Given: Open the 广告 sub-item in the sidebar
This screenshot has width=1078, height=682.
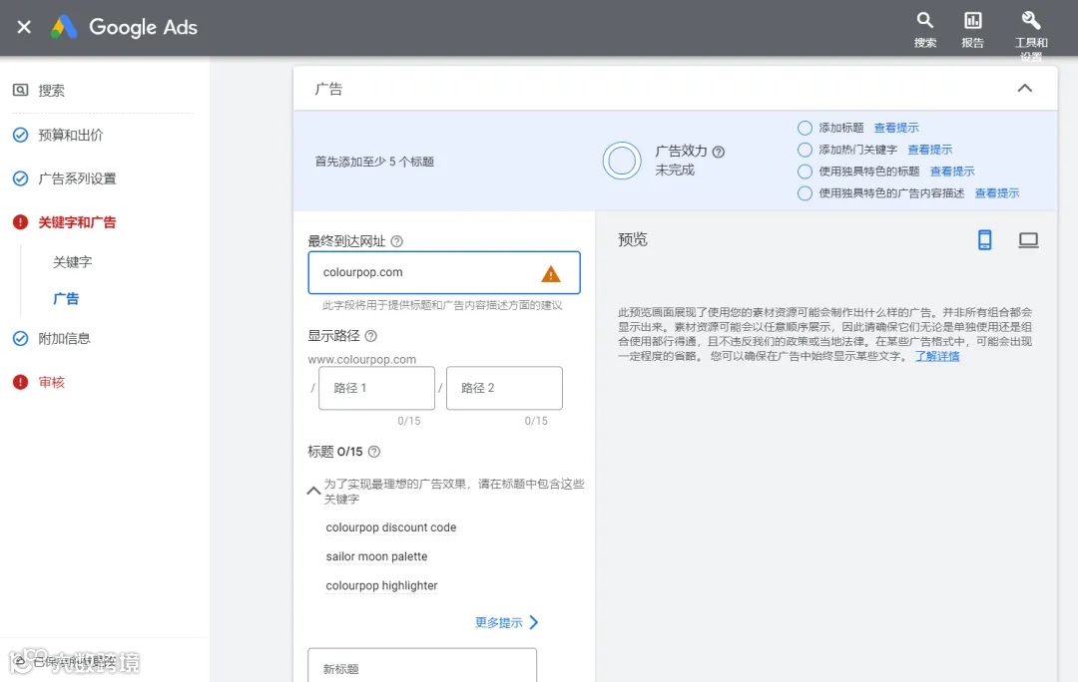Looking at the screenshot, I should point(66,298).
